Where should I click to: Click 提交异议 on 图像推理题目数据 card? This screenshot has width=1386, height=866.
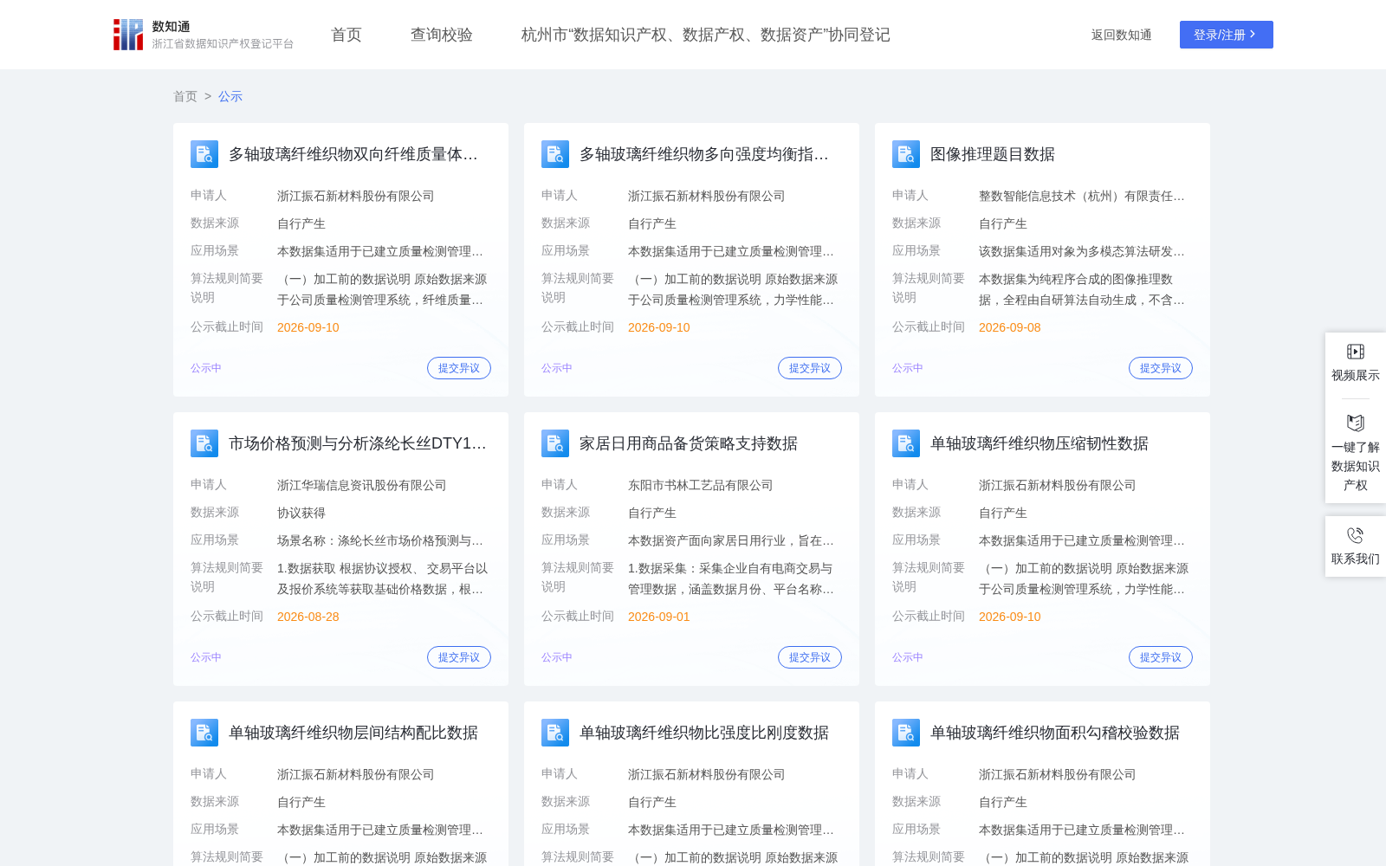point(1161,368)
